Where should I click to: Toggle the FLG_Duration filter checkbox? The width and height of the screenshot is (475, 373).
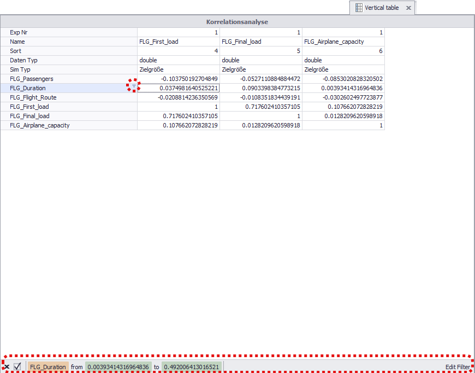pos(18,367)
